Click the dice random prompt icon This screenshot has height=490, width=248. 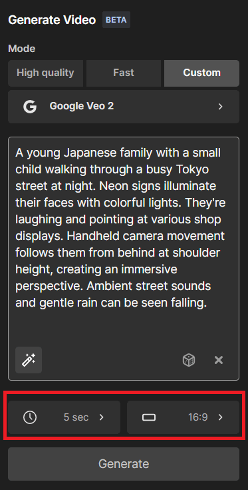[189, 360]
